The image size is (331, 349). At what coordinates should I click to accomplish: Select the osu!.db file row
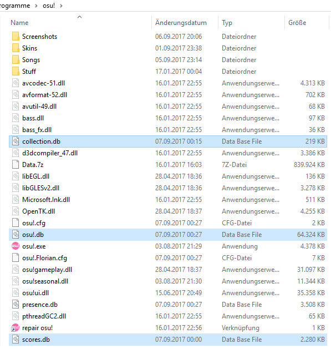coord(168,235)
